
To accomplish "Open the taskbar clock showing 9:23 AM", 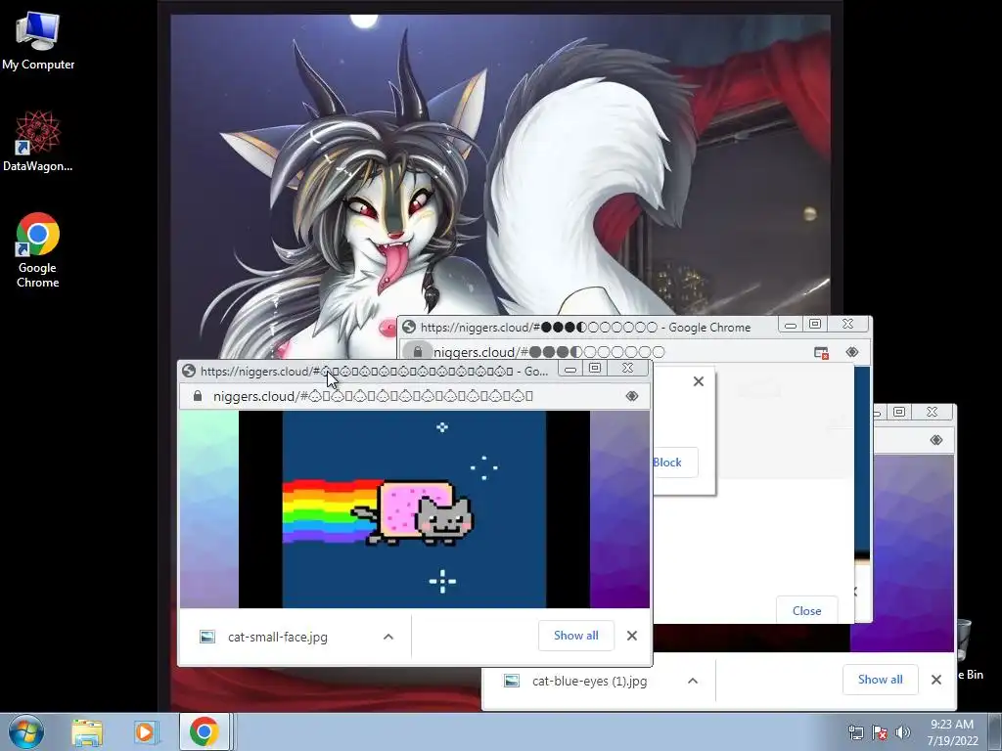I will [x=952, y=731].
